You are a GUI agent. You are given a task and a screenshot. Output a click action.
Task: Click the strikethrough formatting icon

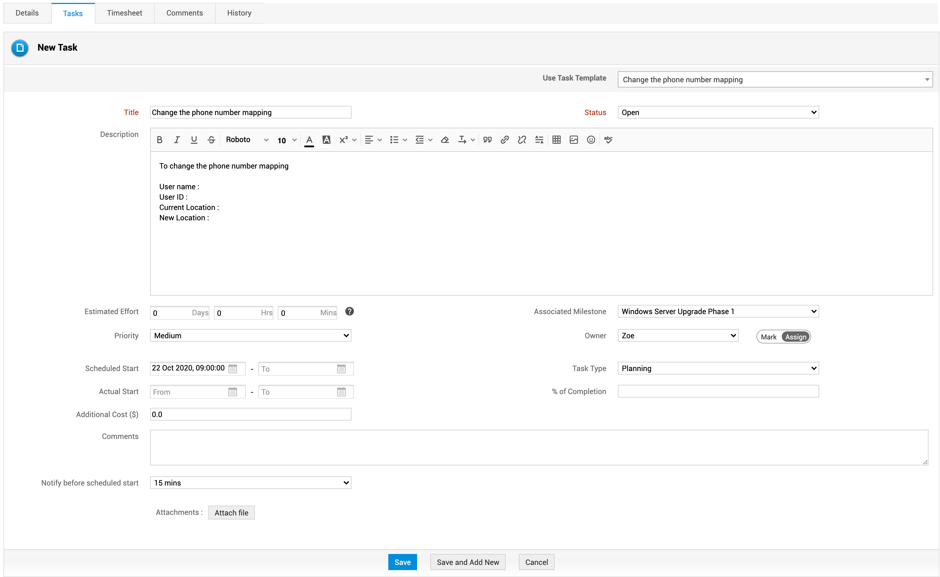pyautogui.click(x=211, y=140)
